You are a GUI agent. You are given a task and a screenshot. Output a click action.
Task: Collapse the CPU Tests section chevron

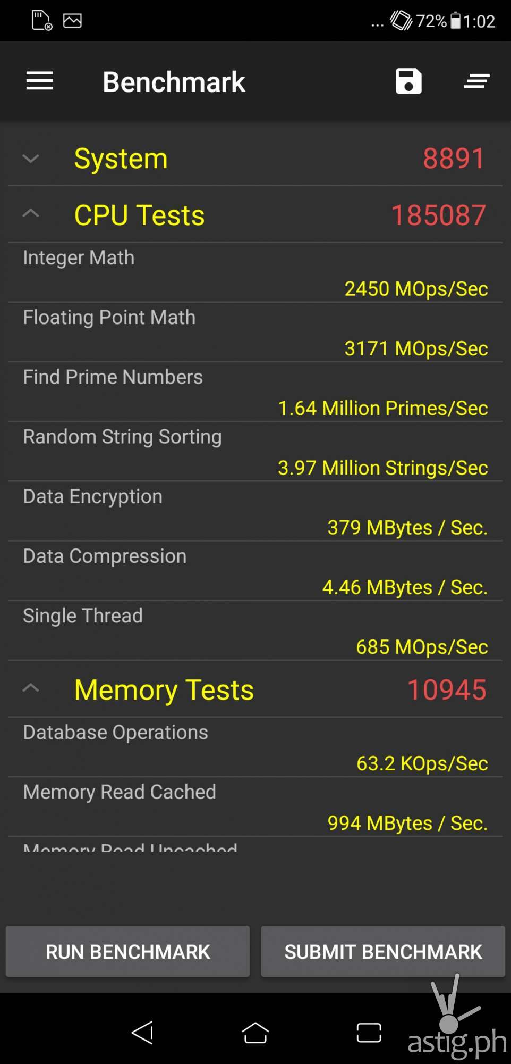pyautogui.click(x=31, y=214)
